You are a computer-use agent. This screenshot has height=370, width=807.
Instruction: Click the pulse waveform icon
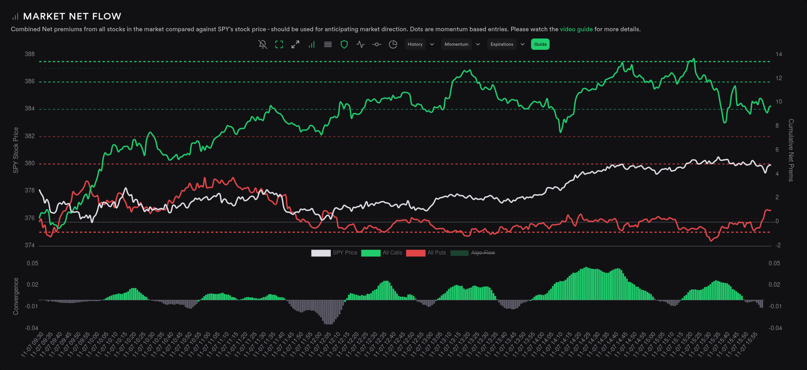tap(361, 44)
